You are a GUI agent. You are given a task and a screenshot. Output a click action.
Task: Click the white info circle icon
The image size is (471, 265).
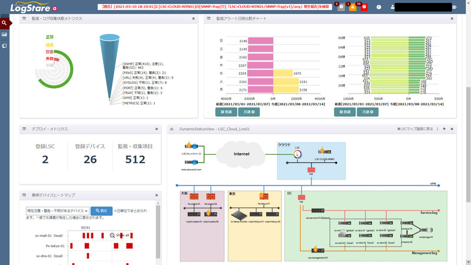(x=379, y=7)
